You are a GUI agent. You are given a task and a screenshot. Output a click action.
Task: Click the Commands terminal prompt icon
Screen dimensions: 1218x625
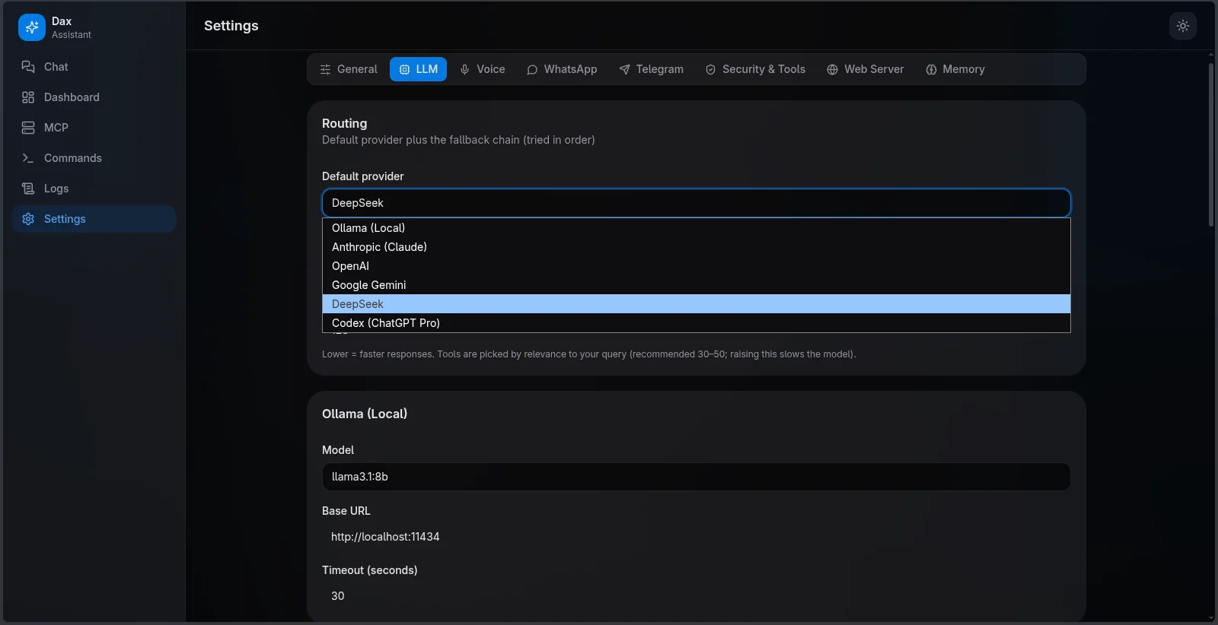coord(28,158)
